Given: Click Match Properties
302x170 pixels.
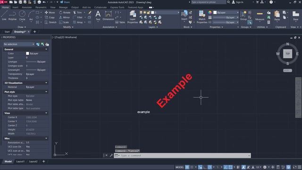Looking at the screenshot, I should click(202, 17).
